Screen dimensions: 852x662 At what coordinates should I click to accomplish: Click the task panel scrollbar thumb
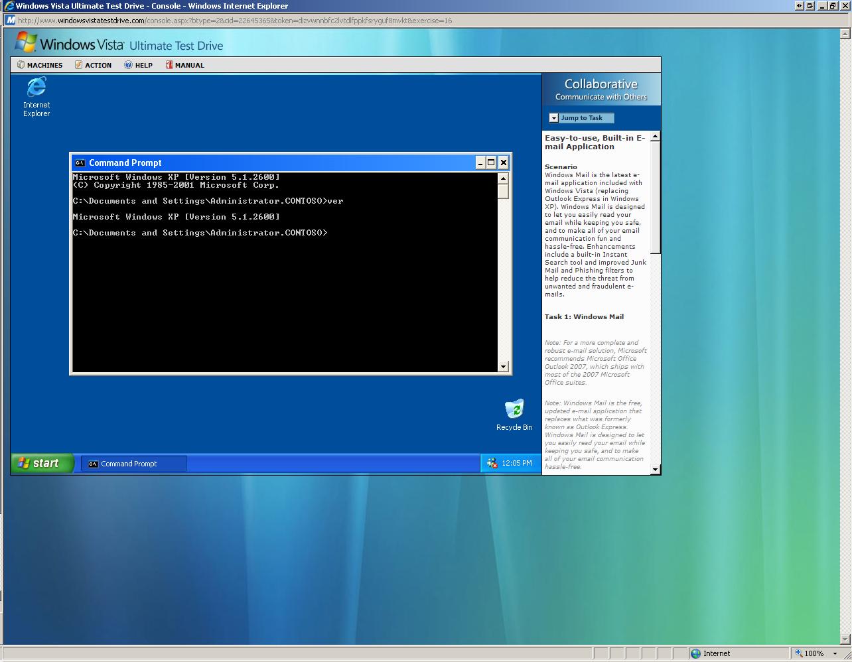(x=656, y=197)
